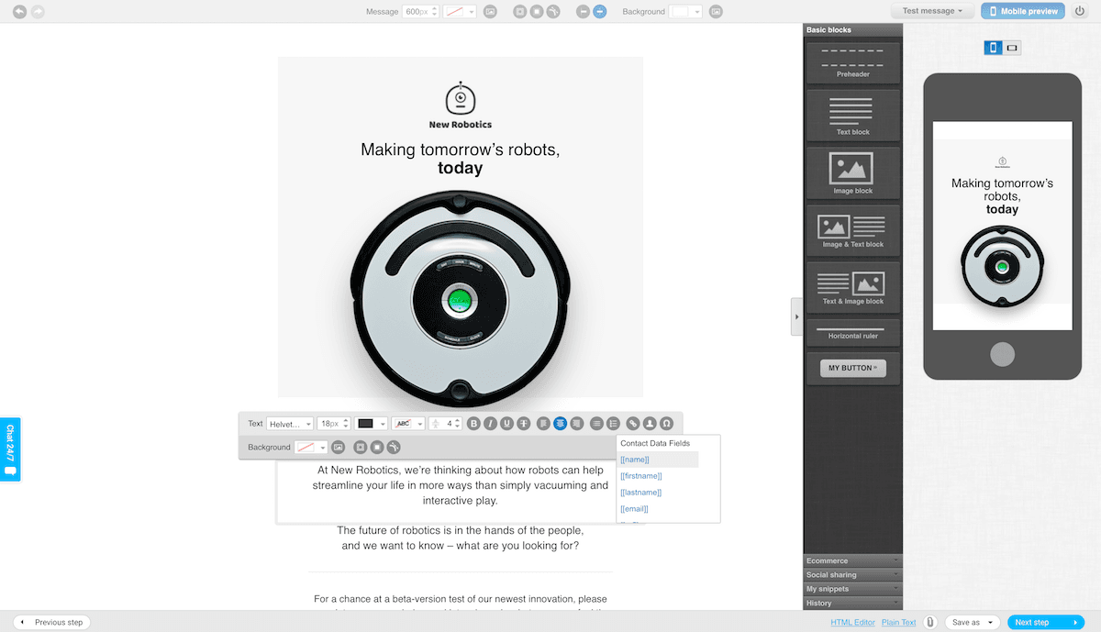1101x632 pixels.
Task: Open the Message background image picker icon
Action: coord(491,12)
